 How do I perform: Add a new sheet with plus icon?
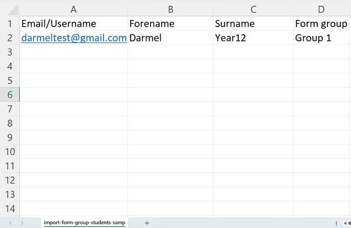147,223
